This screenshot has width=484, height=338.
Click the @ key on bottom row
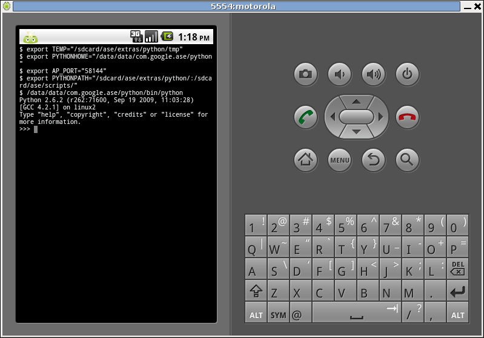(300, 312)
